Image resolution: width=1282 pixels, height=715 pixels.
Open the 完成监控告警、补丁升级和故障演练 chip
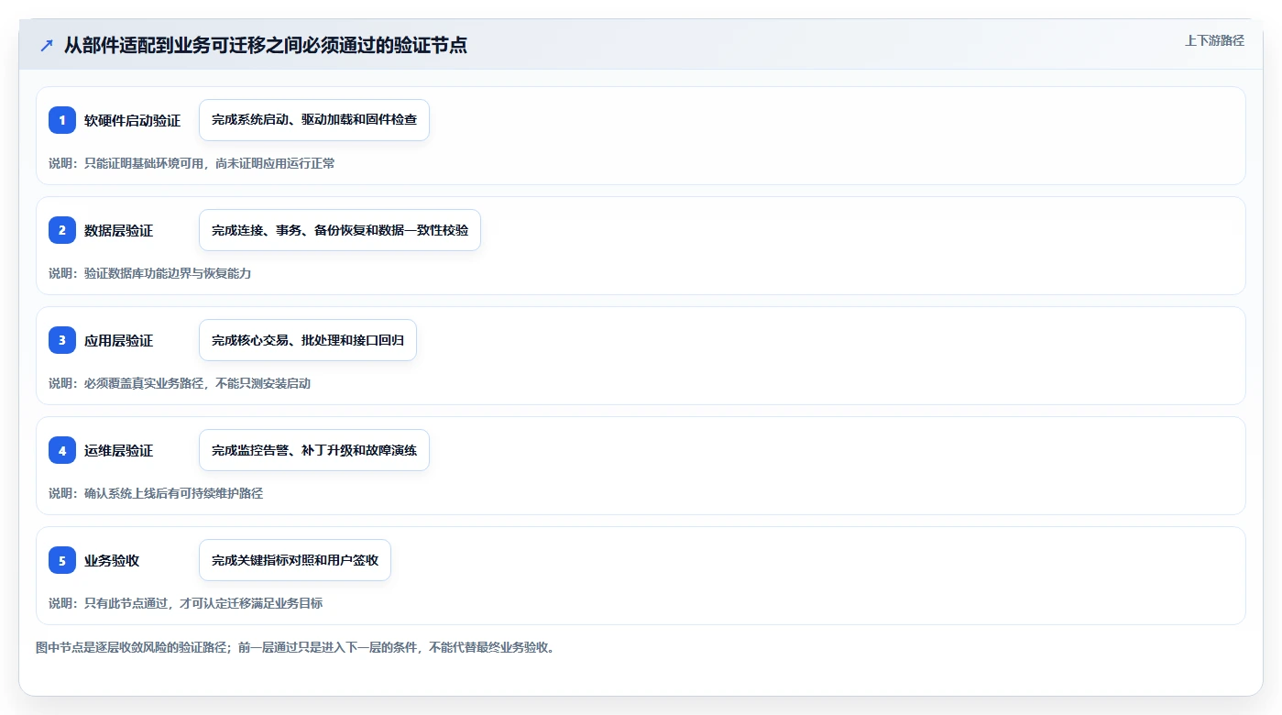(314, 450)
